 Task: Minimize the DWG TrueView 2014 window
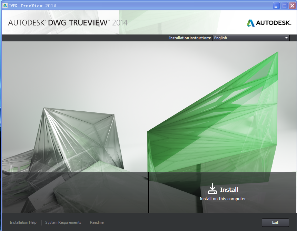click(276, 6)
